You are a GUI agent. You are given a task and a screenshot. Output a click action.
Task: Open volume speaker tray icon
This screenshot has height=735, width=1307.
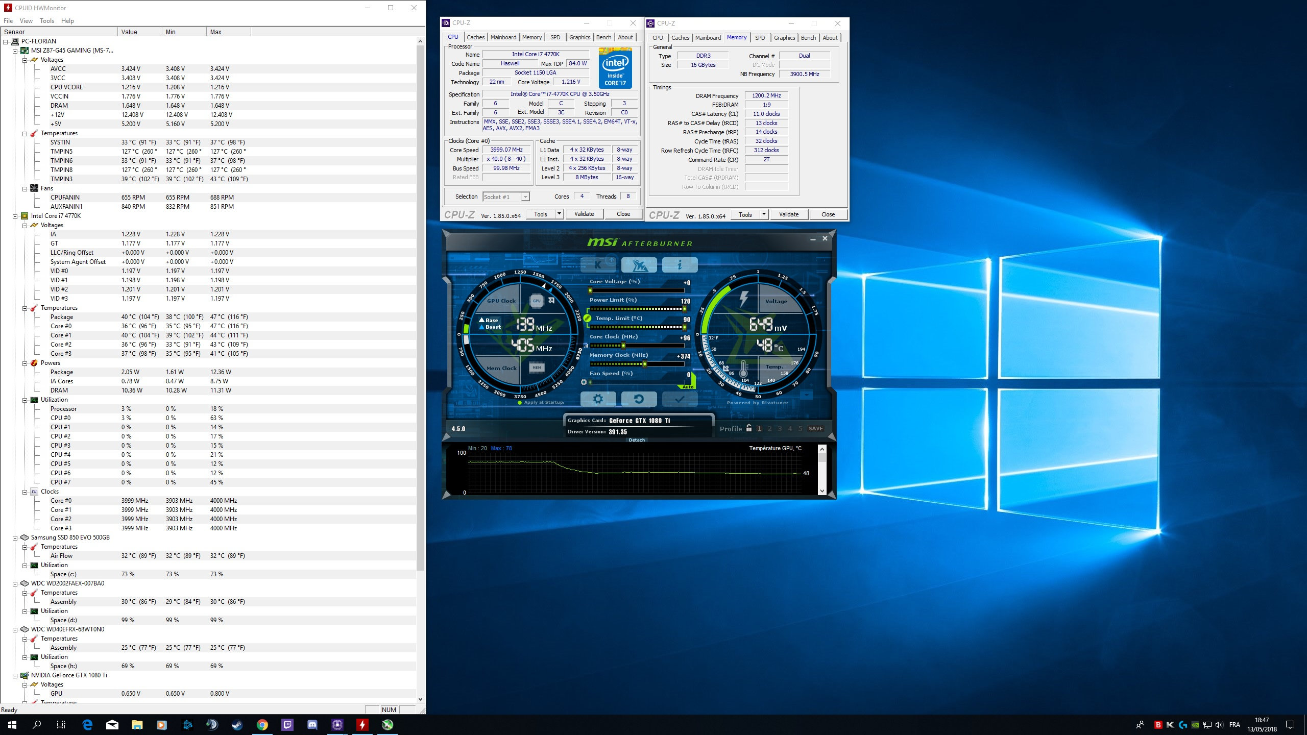1219,725
